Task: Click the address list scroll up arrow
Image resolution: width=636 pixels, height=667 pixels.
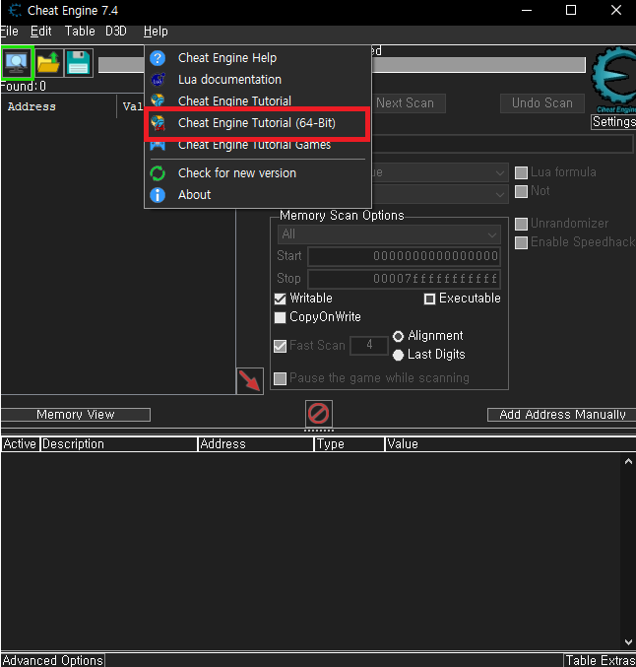Action: 628,462
